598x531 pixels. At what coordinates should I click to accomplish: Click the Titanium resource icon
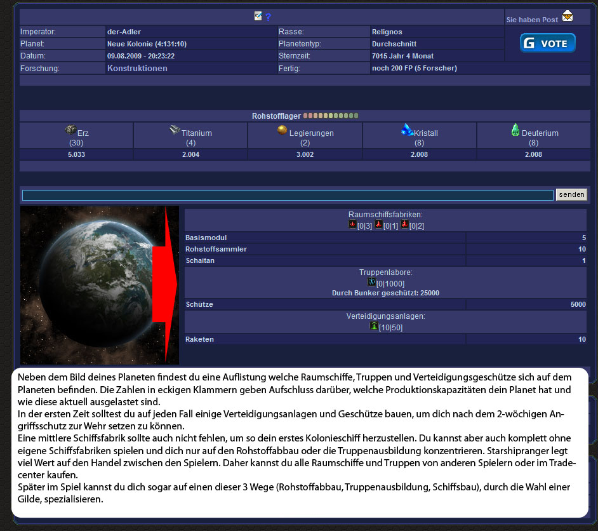coord(175,130)
